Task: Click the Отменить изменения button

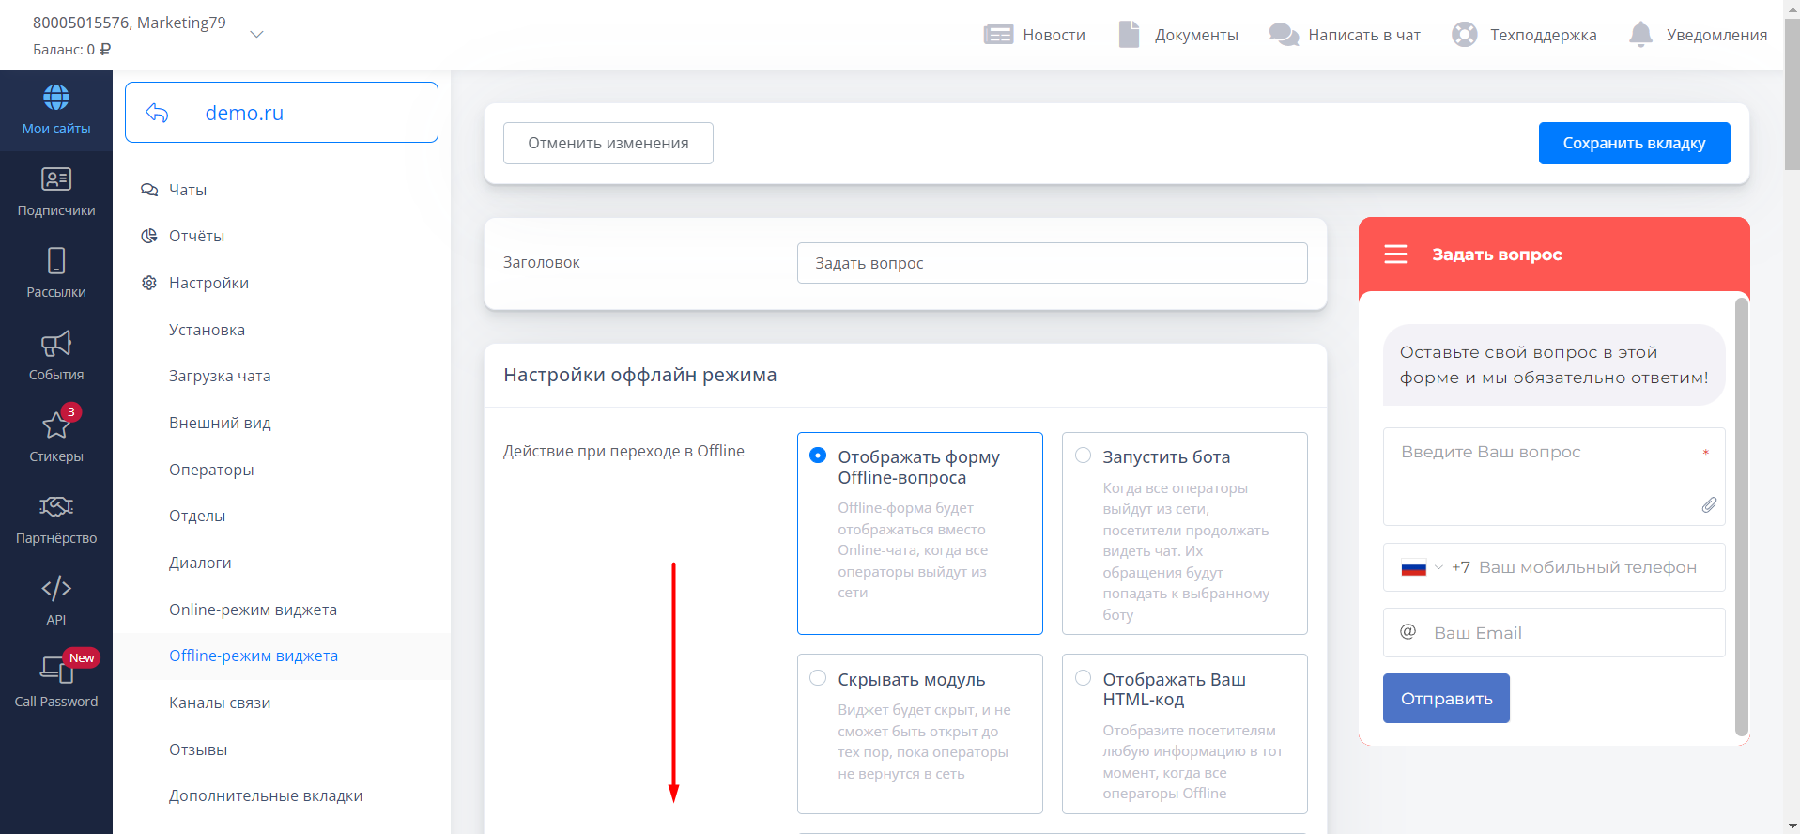Action: (608, 143)
